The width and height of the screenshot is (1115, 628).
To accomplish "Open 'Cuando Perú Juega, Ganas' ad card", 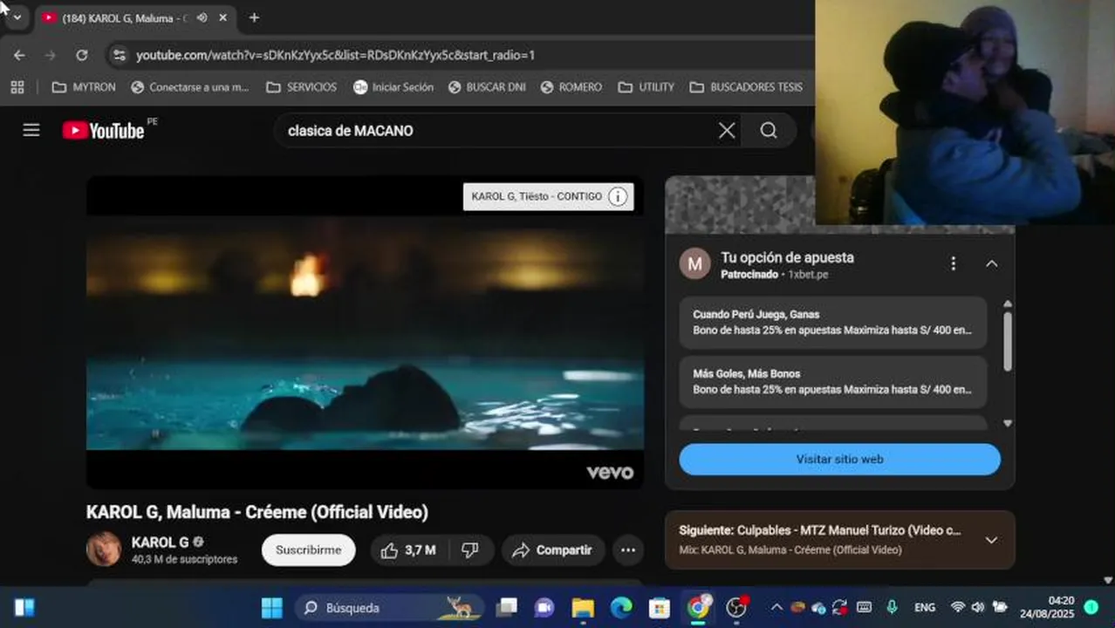I will 832,323.
